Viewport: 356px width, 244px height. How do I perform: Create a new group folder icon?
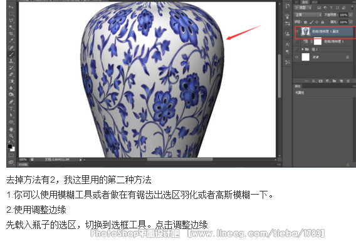[334, 81]
